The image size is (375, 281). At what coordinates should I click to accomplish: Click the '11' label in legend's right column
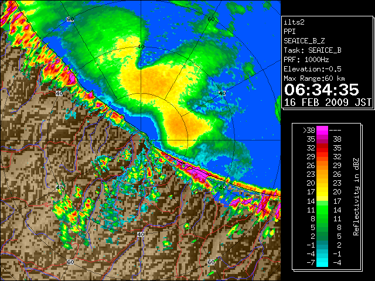point(337,218)
